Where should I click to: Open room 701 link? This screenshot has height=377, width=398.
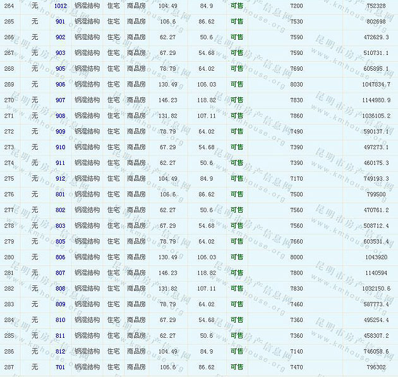pos(61,367)
